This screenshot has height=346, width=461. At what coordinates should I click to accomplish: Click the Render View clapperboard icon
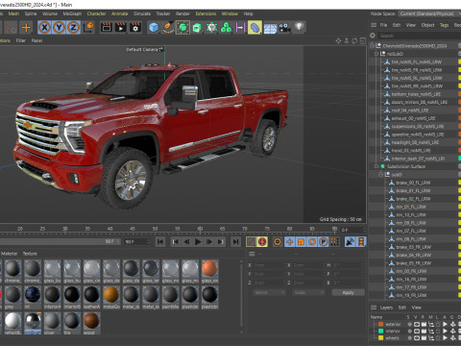coord(107,28)
